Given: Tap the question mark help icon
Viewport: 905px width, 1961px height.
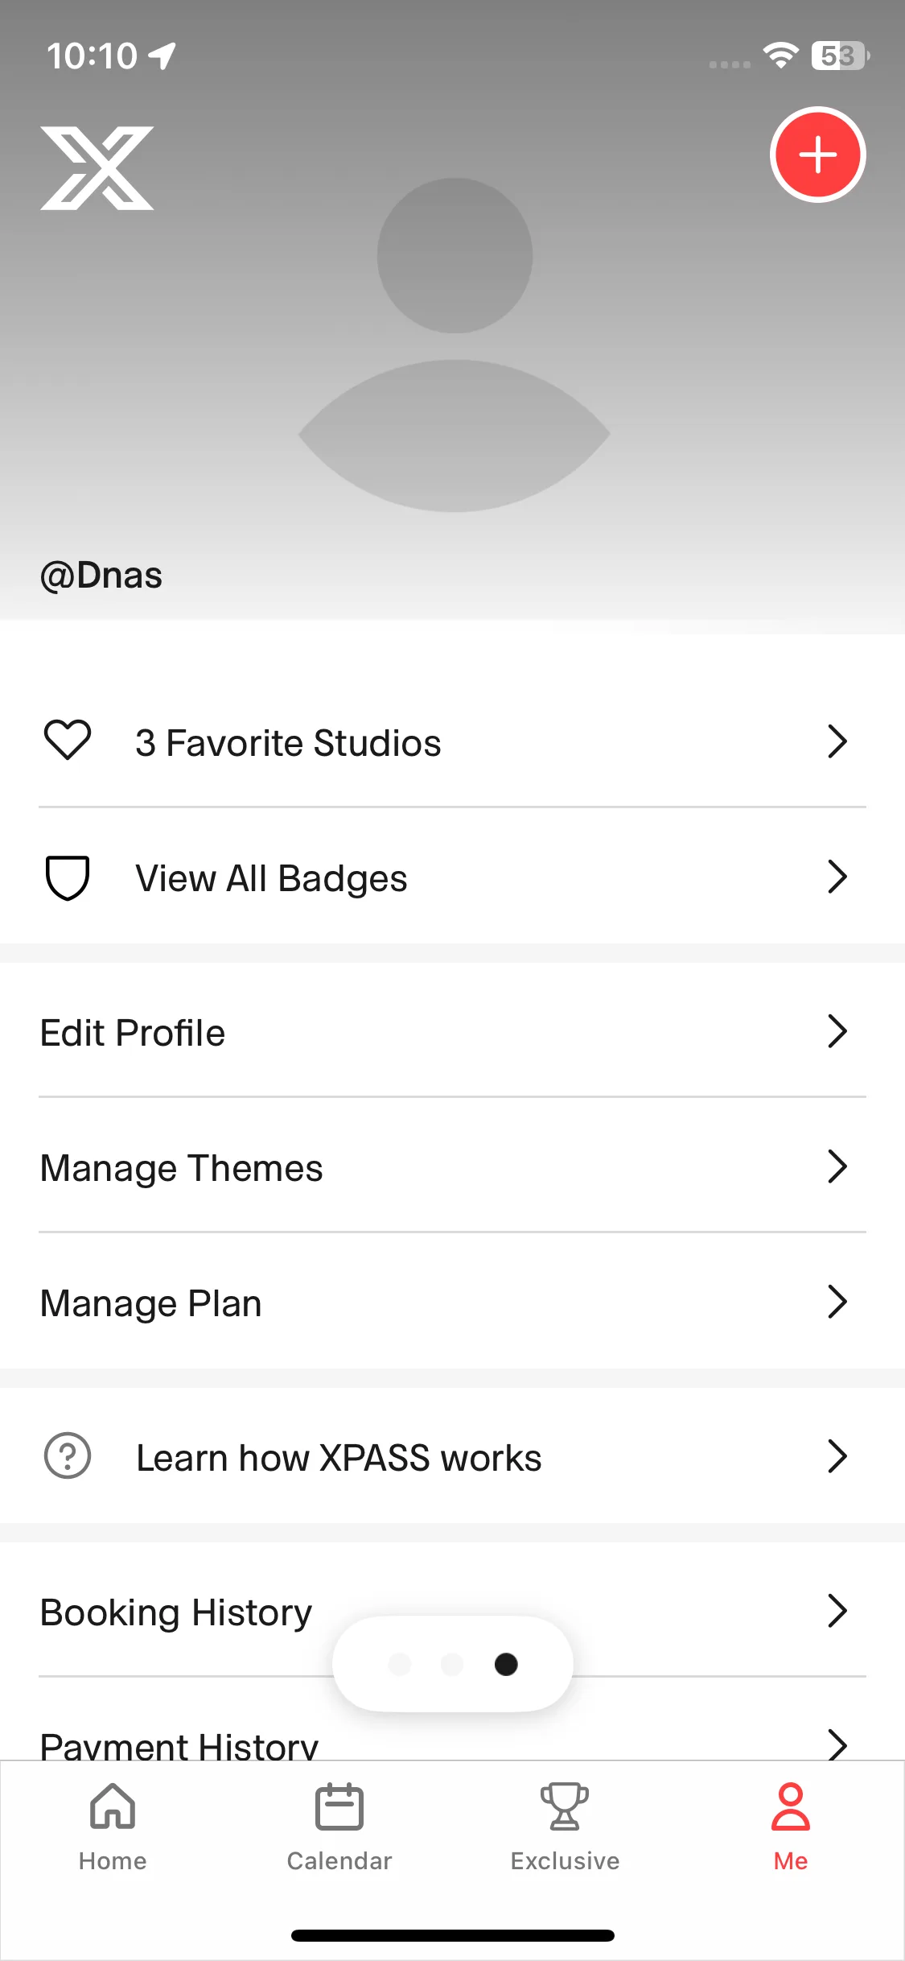Looking at the screenshot, I should 68,1456.
